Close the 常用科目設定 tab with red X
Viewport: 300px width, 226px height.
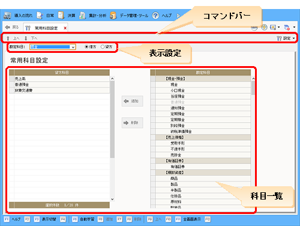(x=65, y=28)
